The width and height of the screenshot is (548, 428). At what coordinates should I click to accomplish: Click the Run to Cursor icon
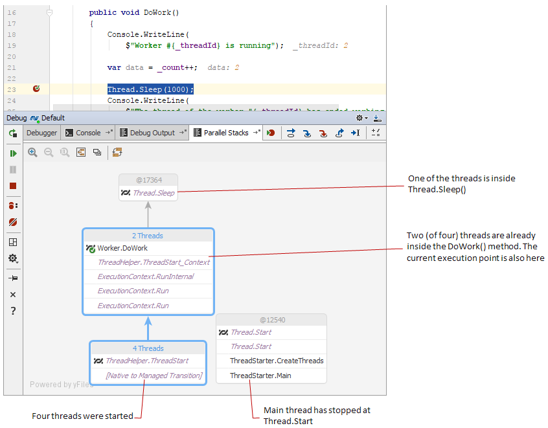point(355,133)
